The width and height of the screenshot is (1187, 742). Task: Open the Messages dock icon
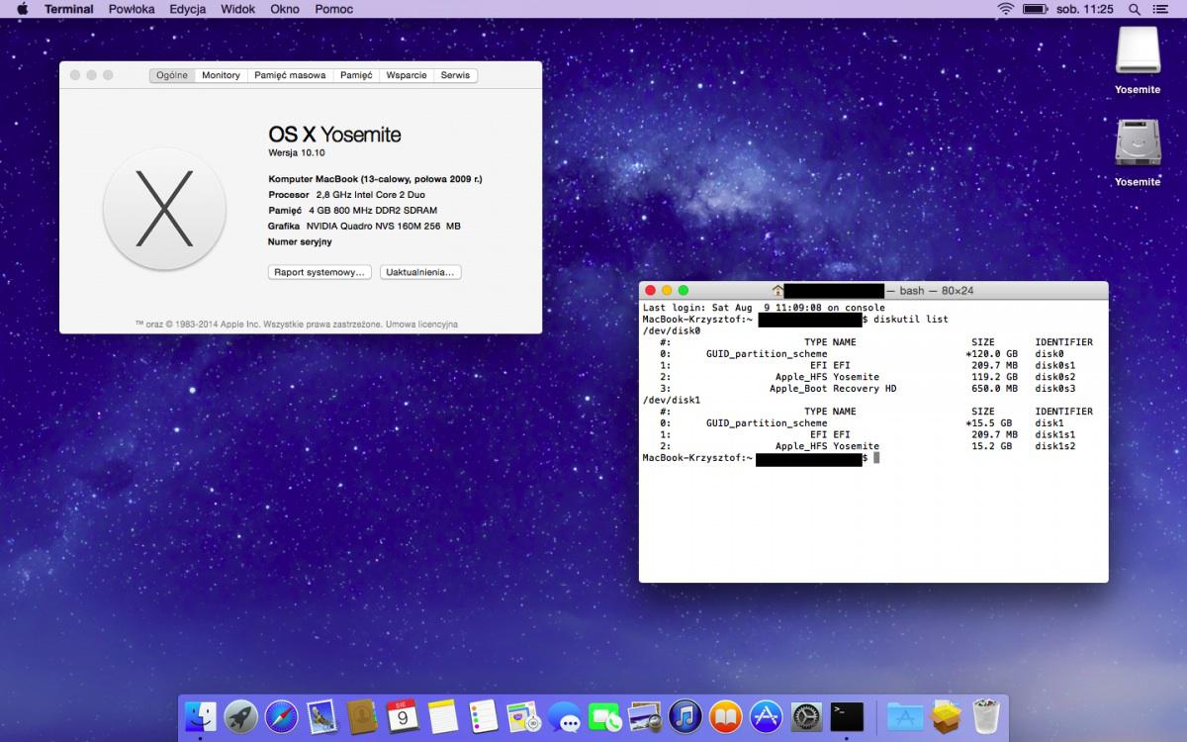pyautogui.click(x=564, y=715)
